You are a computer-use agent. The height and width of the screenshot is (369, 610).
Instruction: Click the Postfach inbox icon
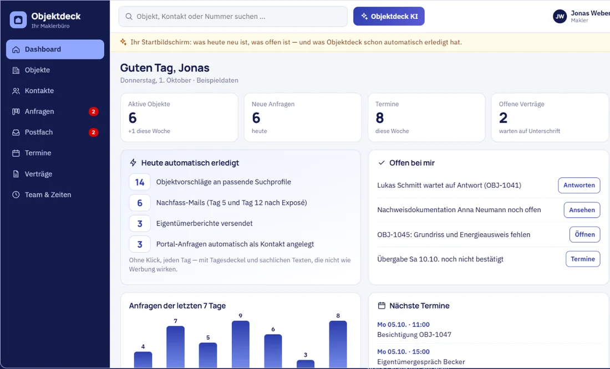click(16, 132)
